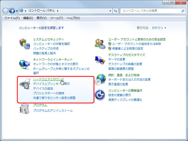This screenshot has width=188, height=141.
Task: Click the forward navigation arrow button
Action: [12, 11]
